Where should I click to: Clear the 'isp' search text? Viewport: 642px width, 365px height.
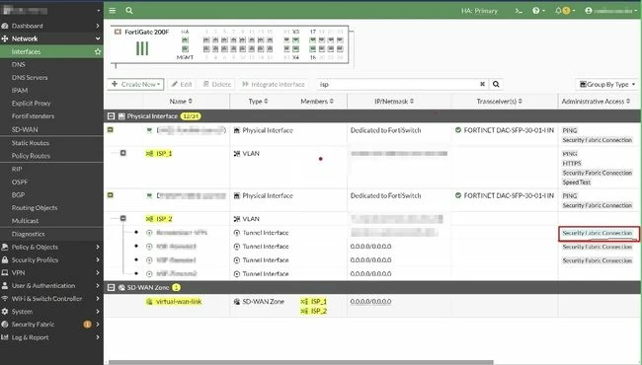point(482,84)
